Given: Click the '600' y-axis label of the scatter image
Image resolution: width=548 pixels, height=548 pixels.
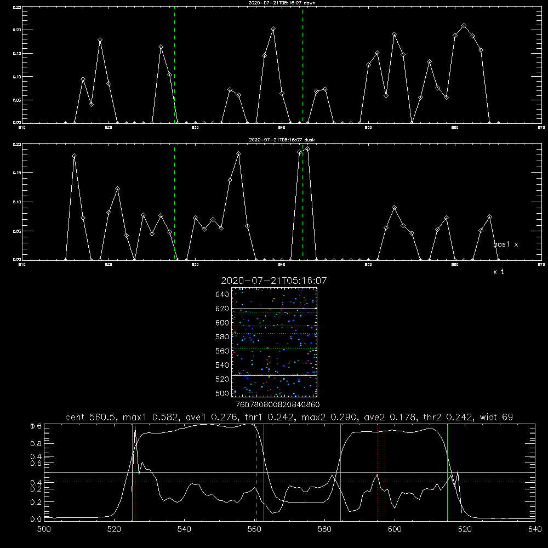Looking at the screenshot, I should 222,323.
